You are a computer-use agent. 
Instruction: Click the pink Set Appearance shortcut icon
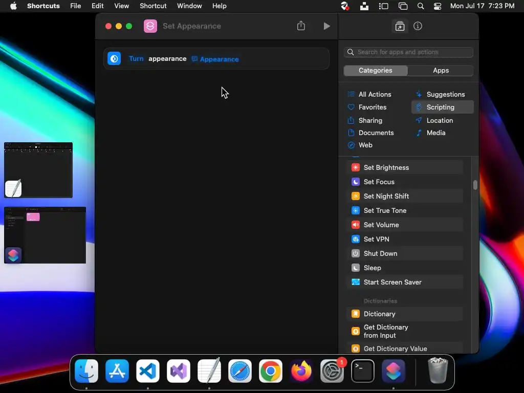[150, 26]
